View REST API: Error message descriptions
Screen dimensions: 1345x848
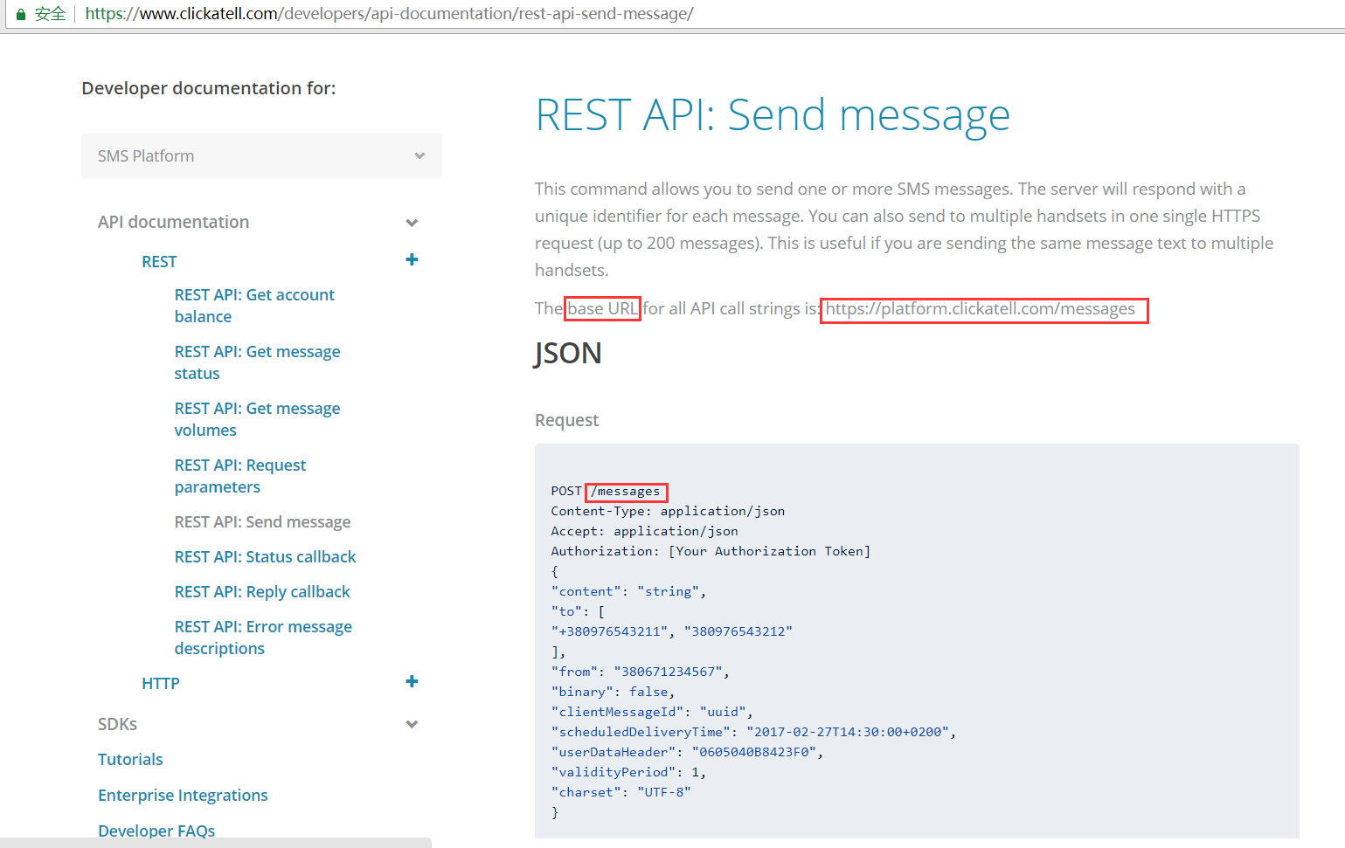pyautogui.click(x=263, y=638)
